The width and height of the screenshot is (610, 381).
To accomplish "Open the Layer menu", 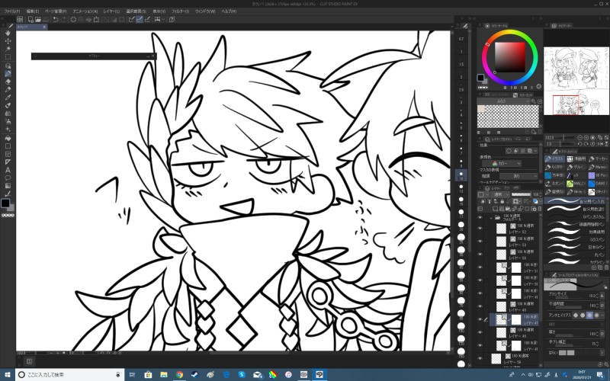I will tap(111, 11).
